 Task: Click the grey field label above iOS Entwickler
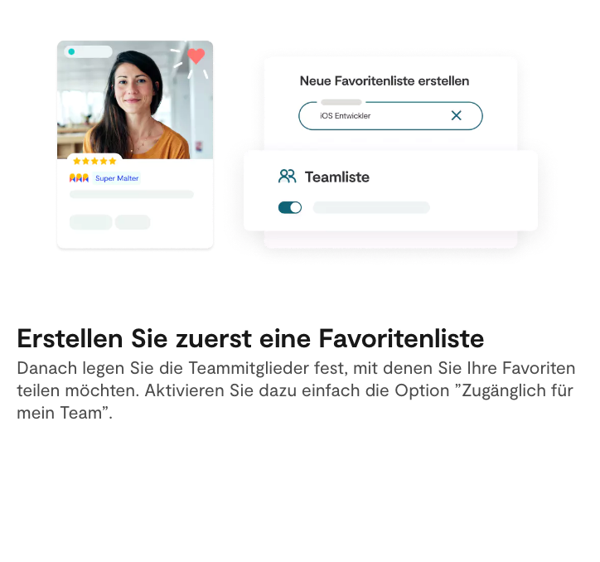[341, 102]
